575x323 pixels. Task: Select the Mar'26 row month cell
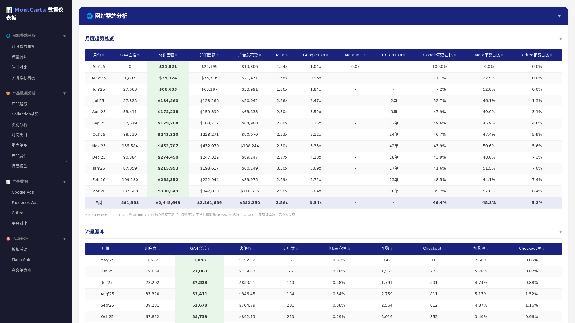click(x=99, y=191)
